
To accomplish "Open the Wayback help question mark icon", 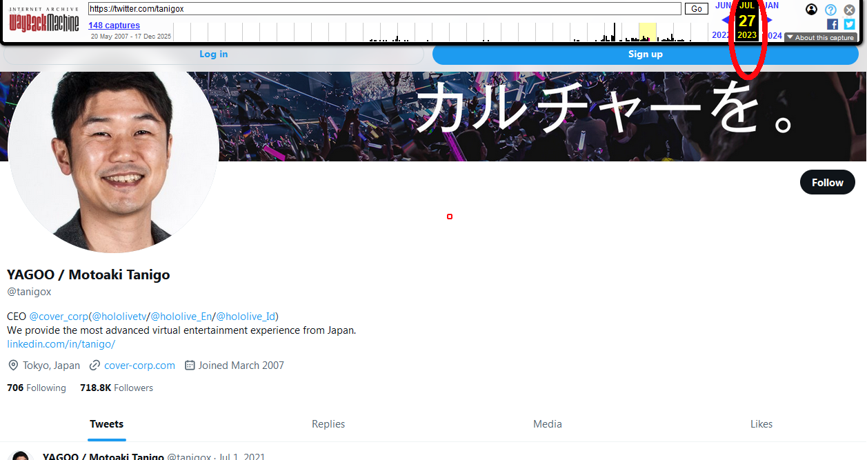I will pyautogui.click(x=830, y=10).
